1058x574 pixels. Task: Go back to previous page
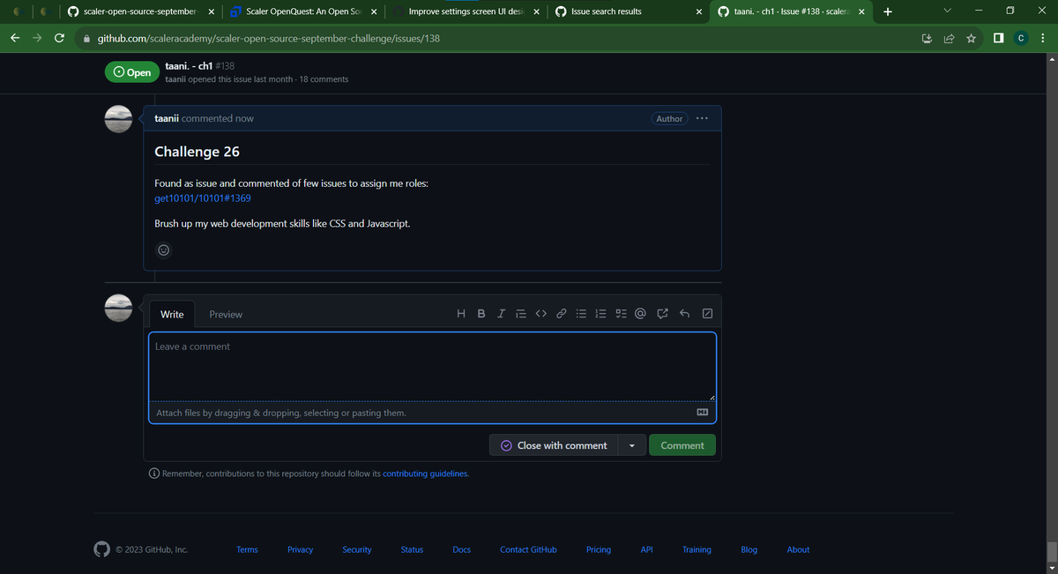coord(15,39)
